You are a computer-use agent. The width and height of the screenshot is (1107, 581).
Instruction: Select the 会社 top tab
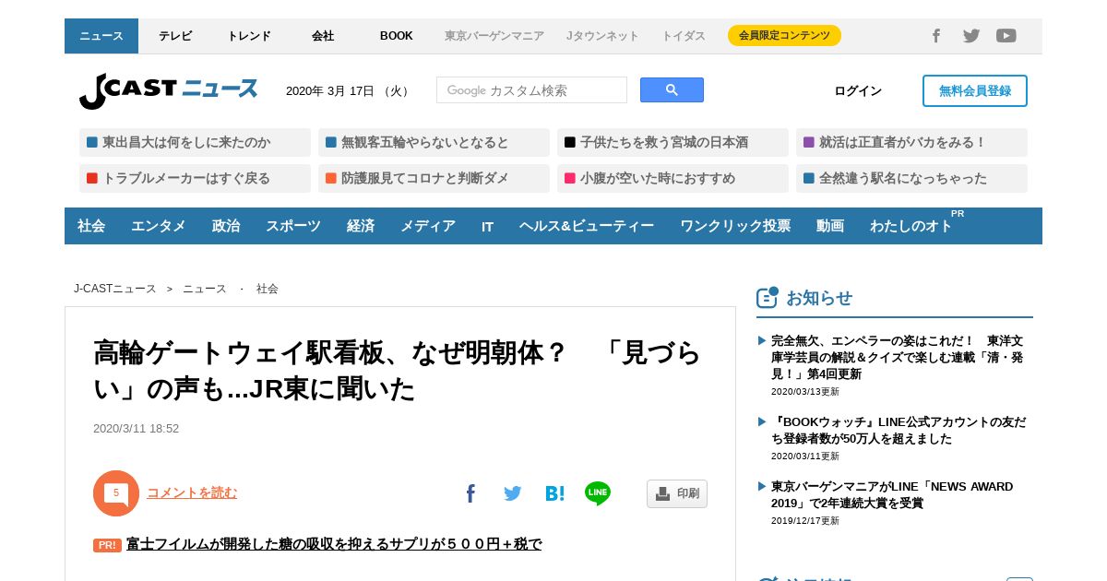tap(323, 36)
